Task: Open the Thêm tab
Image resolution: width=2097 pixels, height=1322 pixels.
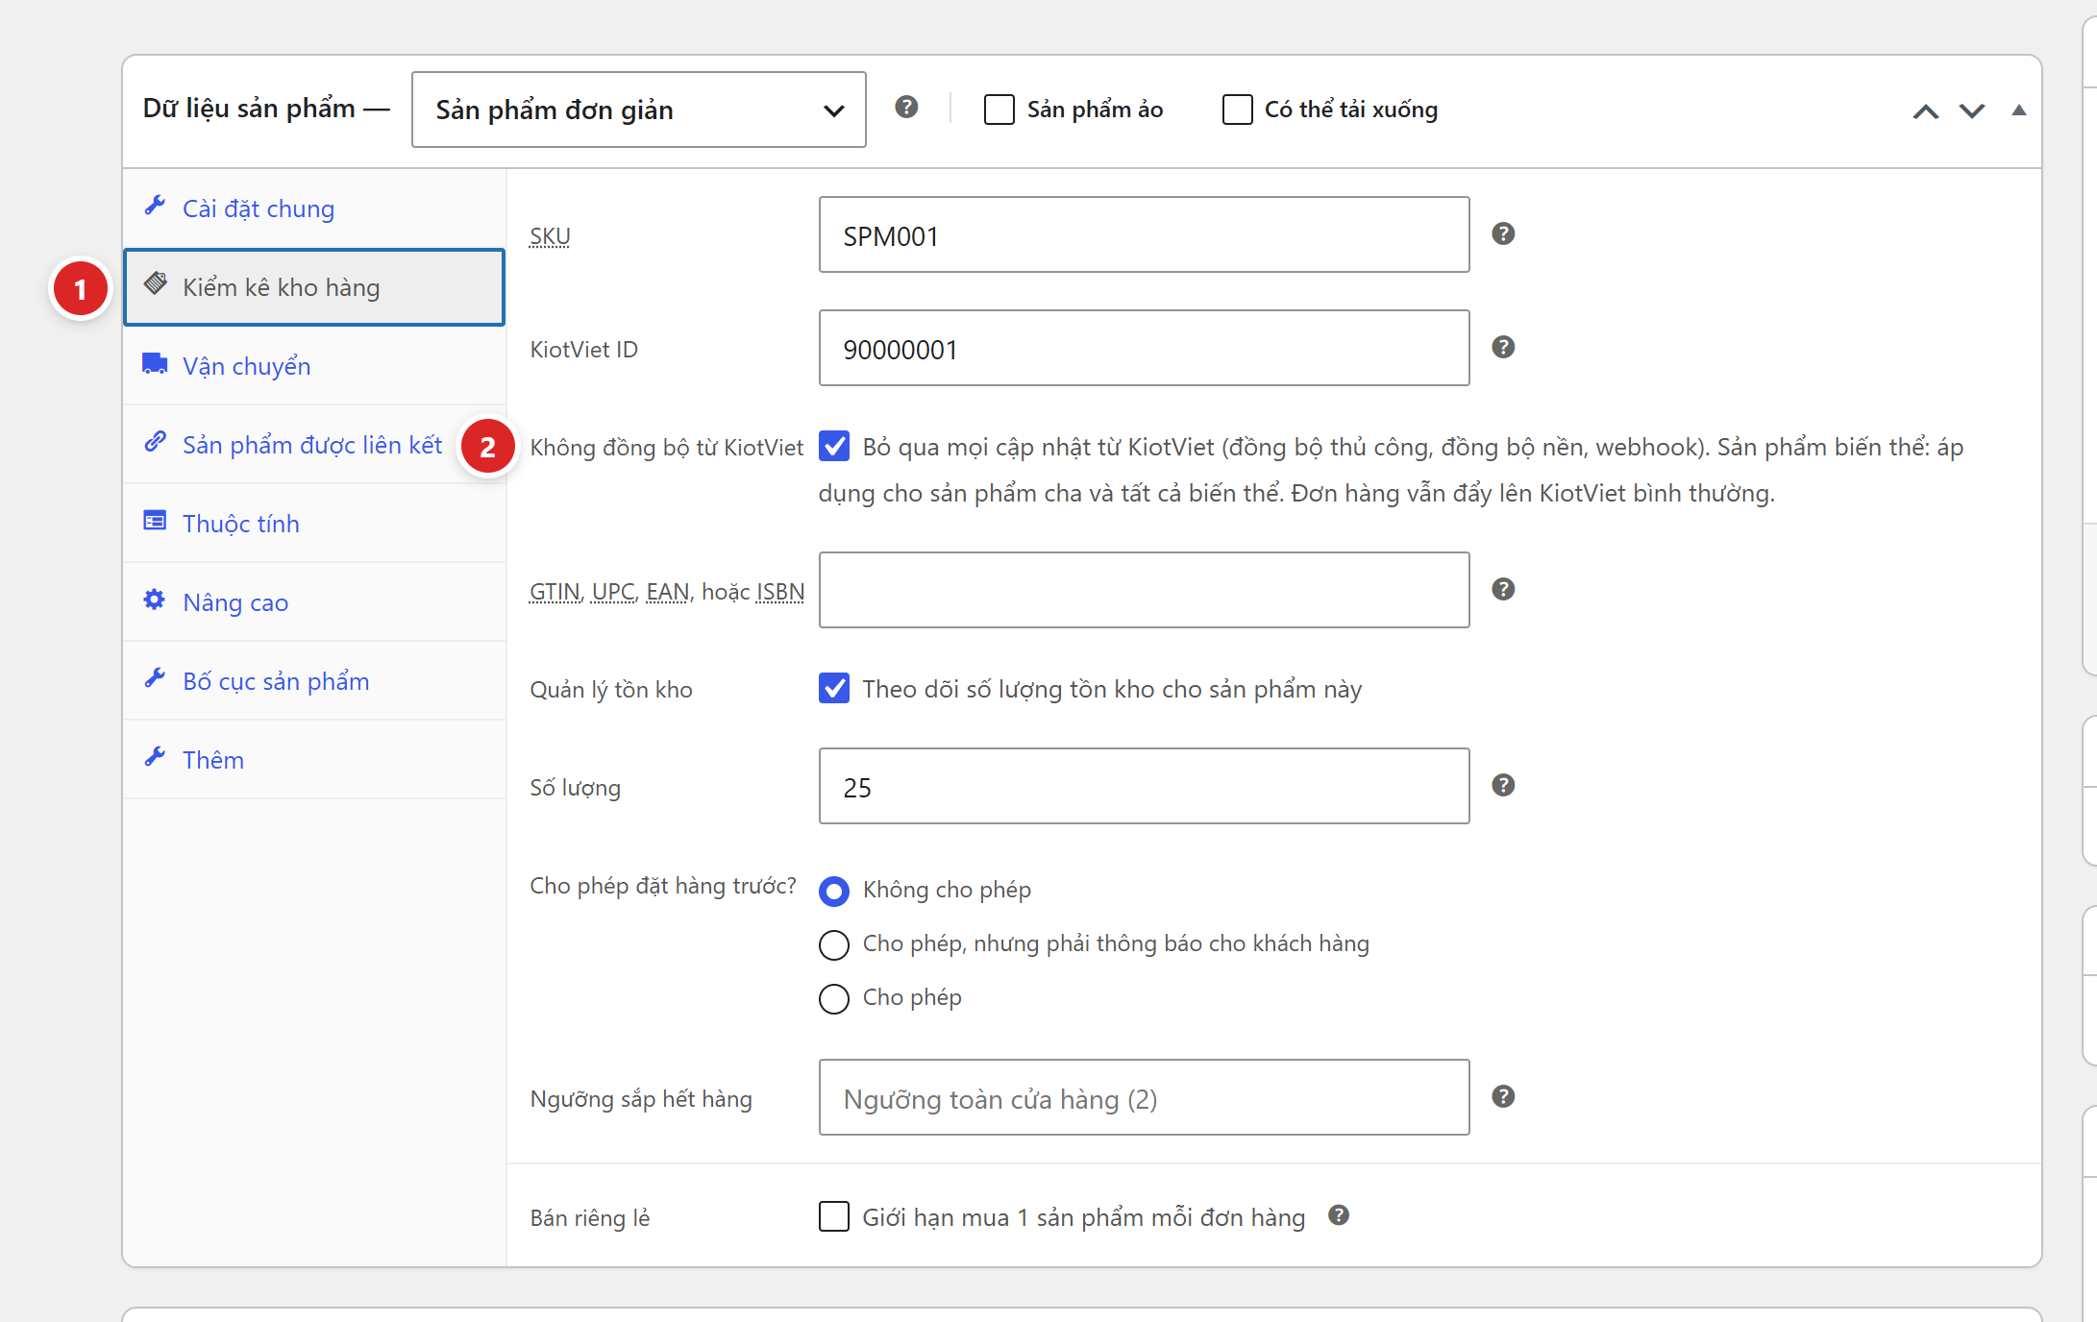Action: click(x=314, y=760)
